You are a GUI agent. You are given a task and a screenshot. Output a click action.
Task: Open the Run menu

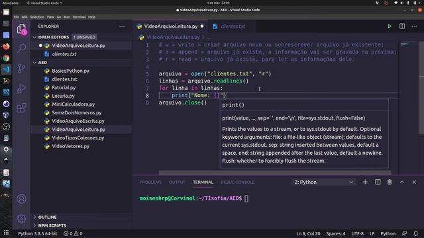[x=67, y=17]
